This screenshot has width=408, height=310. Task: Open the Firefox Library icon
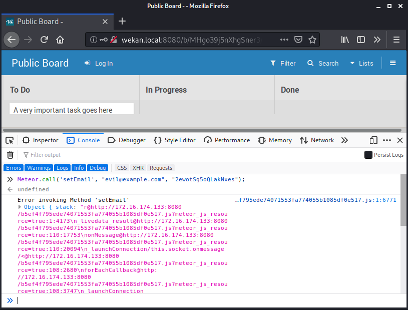click(x=345, y=40)
